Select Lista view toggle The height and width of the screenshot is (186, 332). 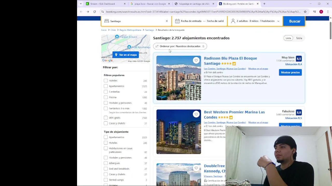[x=288, y=38]
